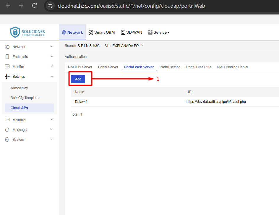Switch to the MAC Binding Server tab
The image size is (279, 215).
(x=233, y=67)
